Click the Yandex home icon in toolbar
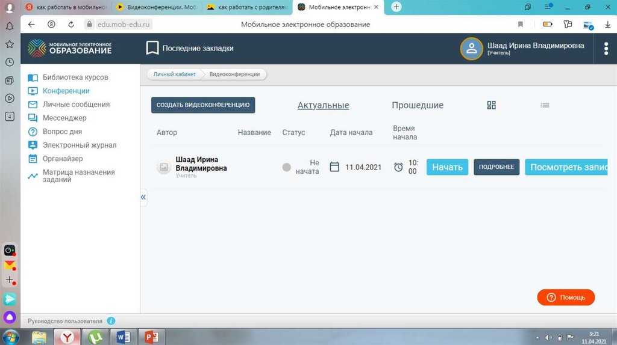The width and height of the screenshot is (617, 345). pos(52,24)
